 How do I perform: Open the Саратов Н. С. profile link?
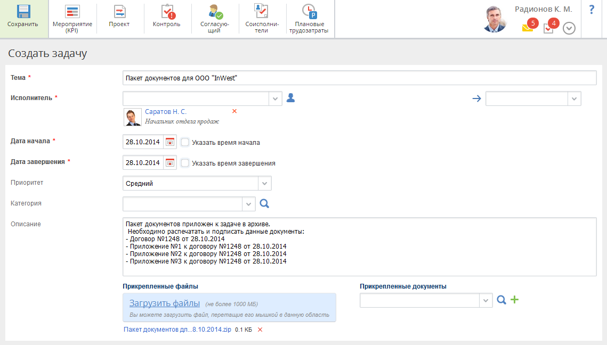(166, 112)
